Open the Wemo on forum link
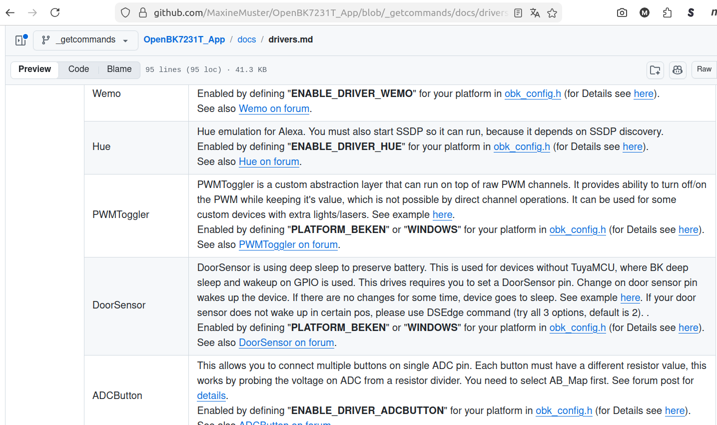 274,108
